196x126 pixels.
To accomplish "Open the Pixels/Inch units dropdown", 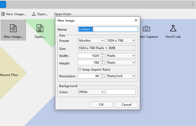I will pos(121,76).
